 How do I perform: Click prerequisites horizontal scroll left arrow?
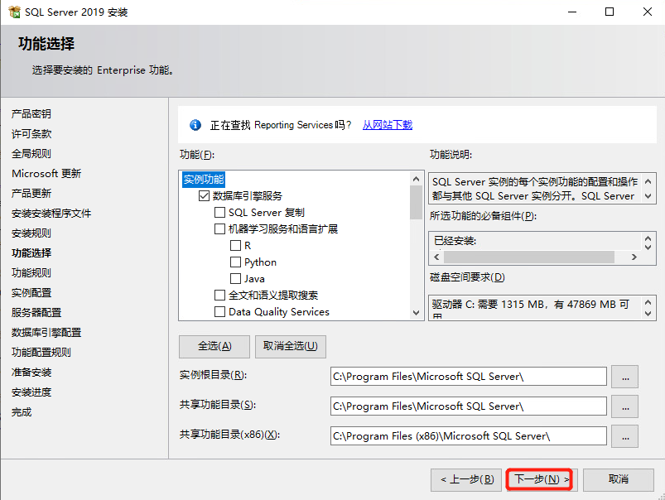point(436,257)
